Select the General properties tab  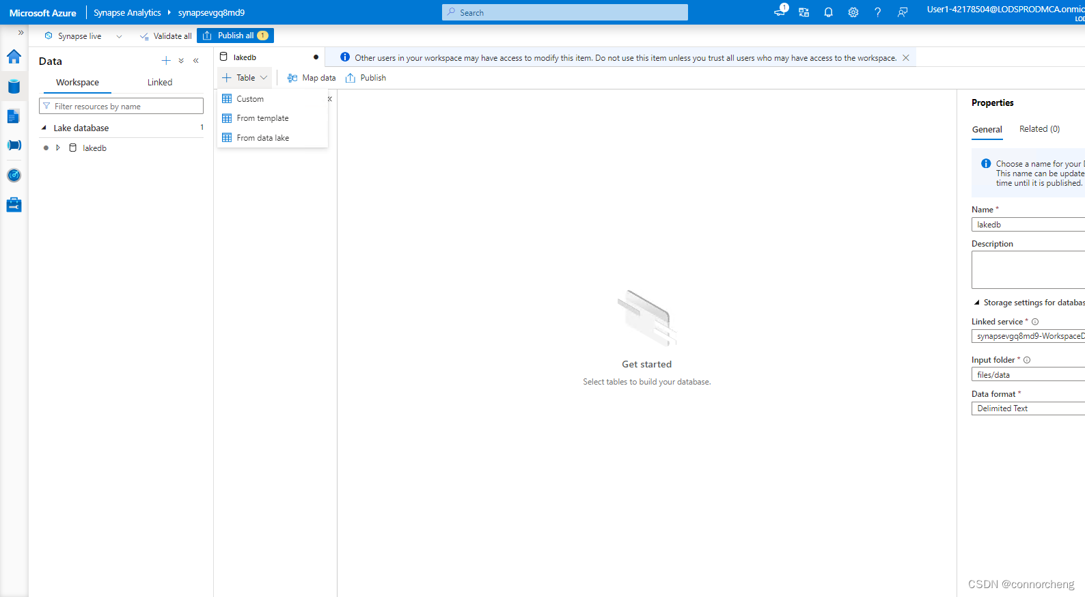(x=987, y=130)
